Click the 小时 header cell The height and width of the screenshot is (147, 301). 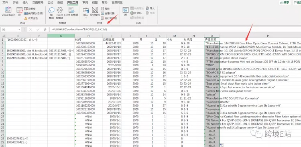[x=174, y=40]
